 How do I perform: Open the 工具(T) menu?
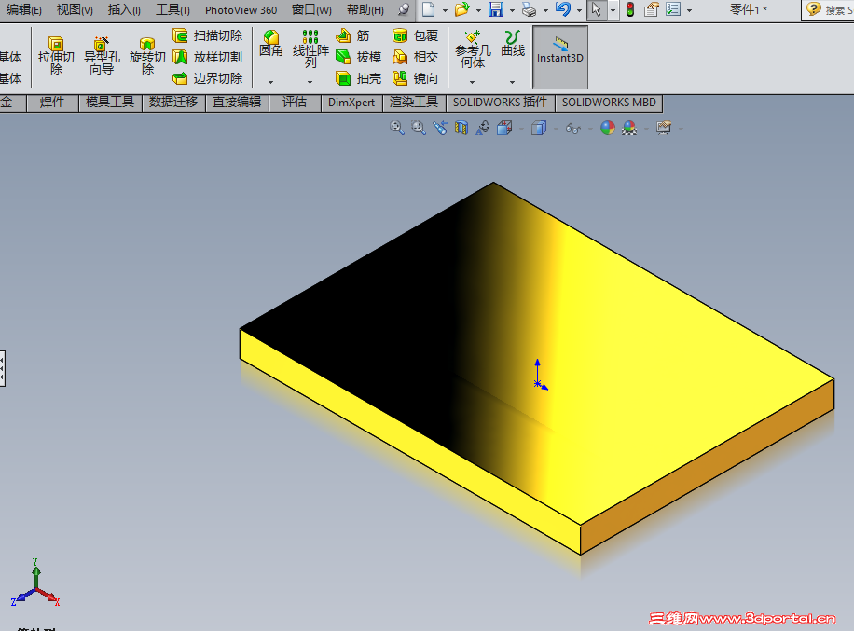[x=172, y=10]
